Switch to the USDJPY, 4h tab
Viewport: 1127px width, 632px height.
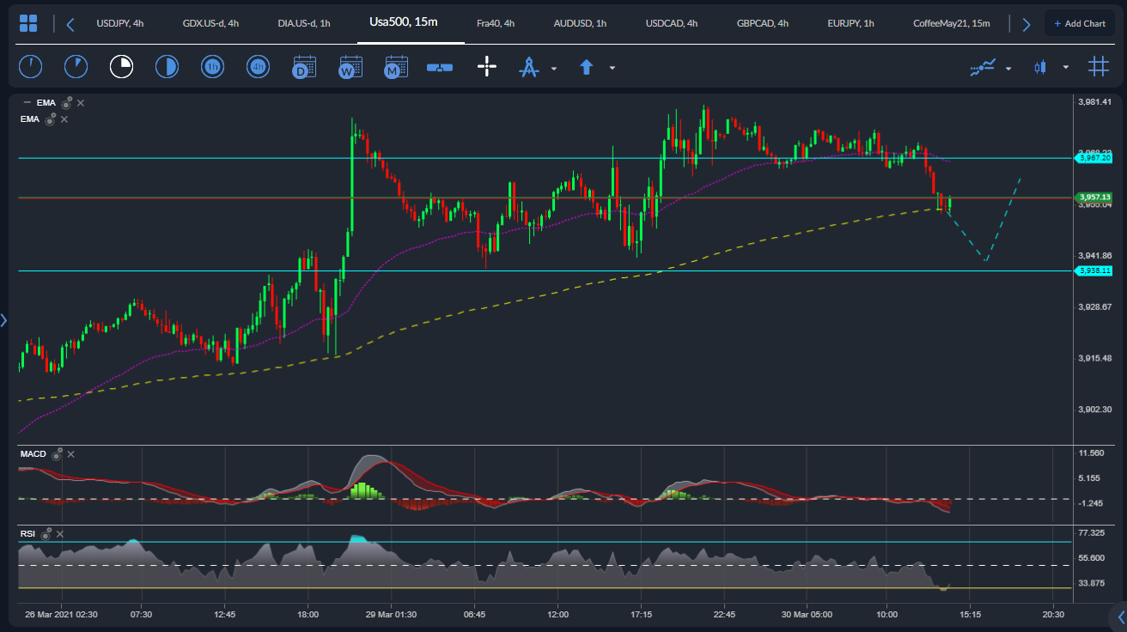(x=120, y=23)
